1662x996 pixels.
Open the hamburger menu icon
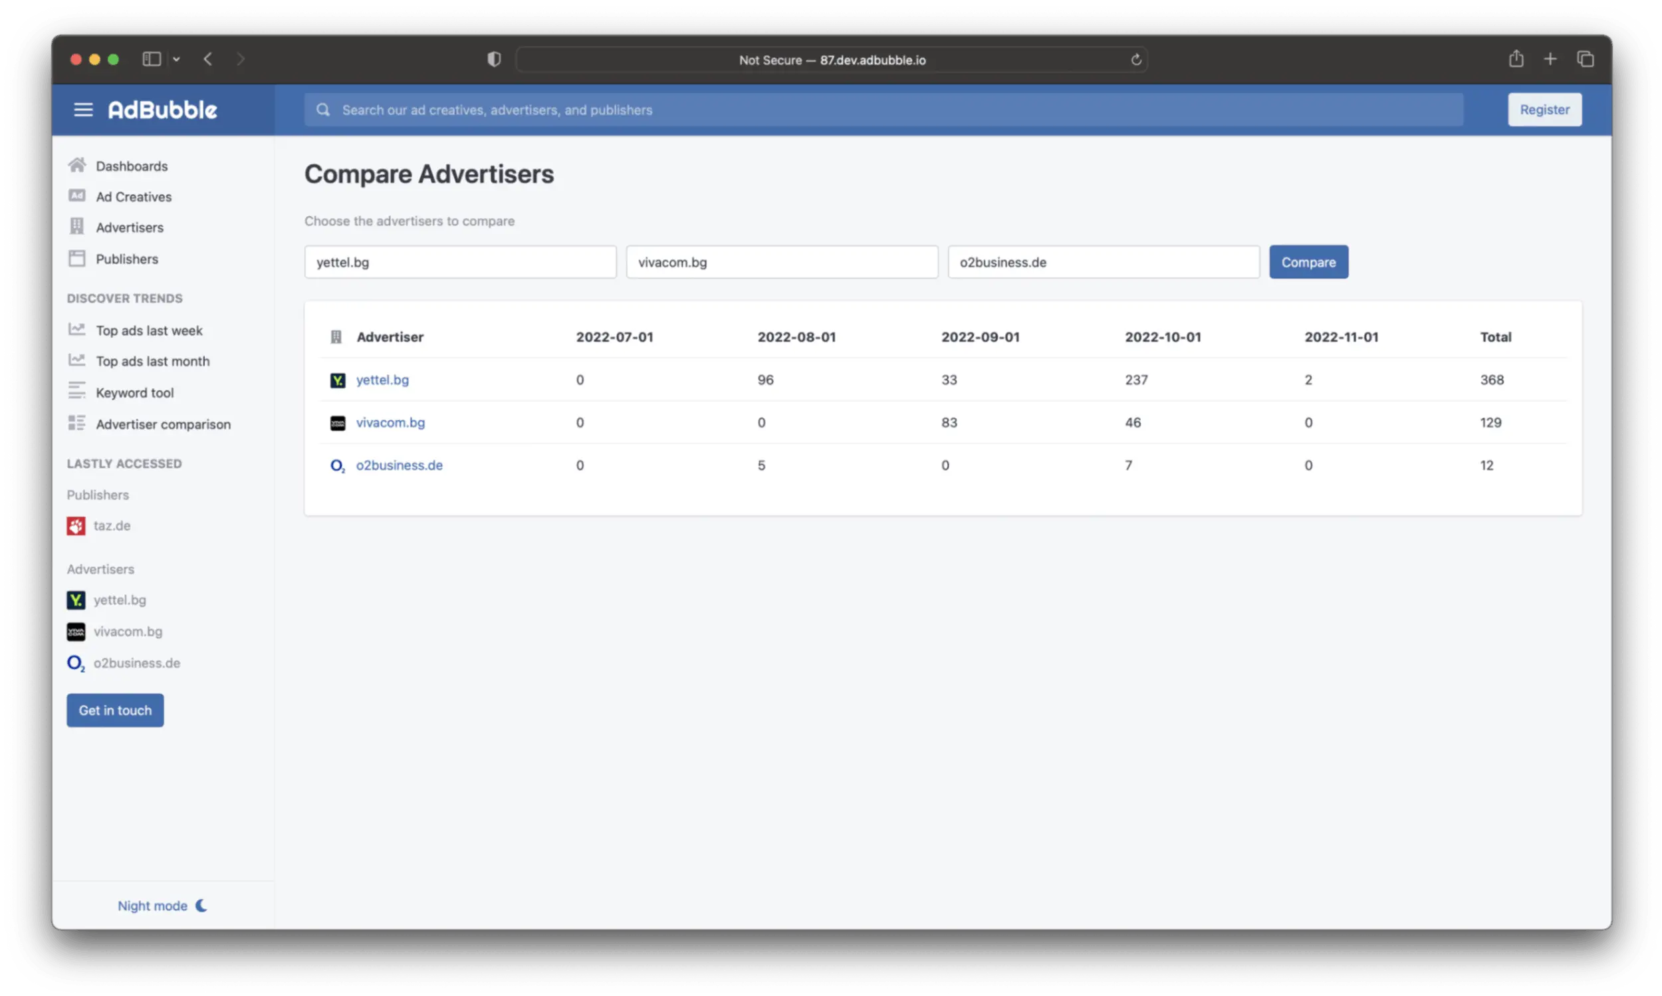(83, 110)
